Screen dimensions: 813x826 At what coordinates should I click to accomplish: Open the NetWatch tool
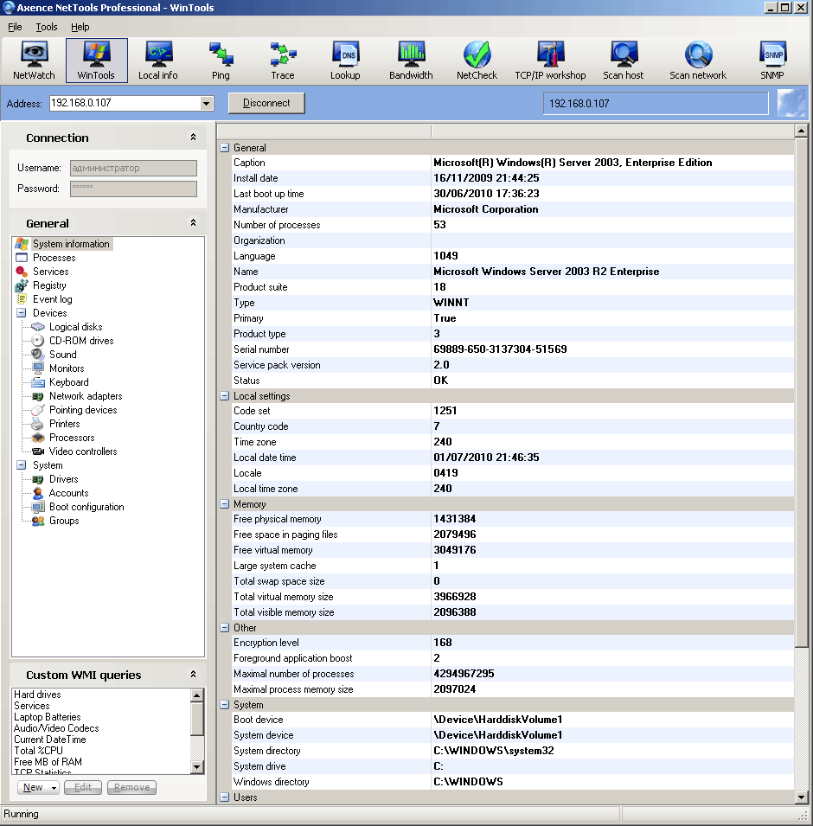click(34, 60)
